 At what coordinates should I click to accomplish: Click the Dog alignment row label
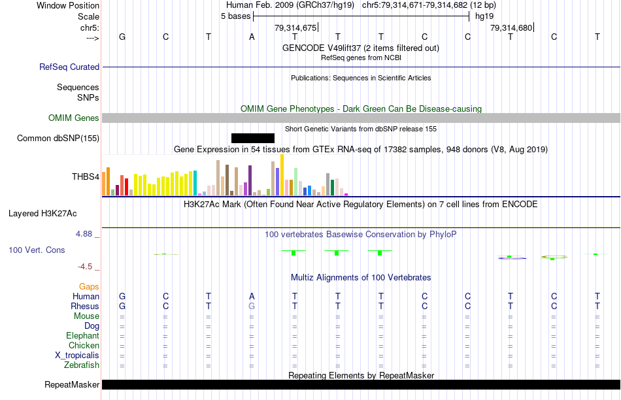(92, 326)
